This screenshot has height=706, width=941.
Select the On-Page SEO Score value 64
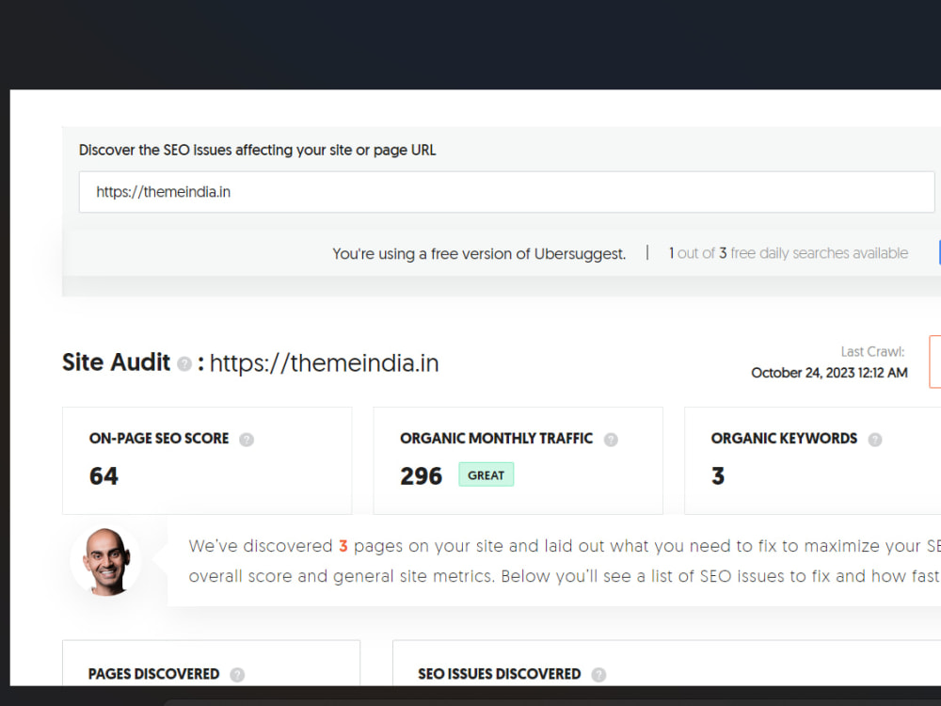[x=104, y=476]
